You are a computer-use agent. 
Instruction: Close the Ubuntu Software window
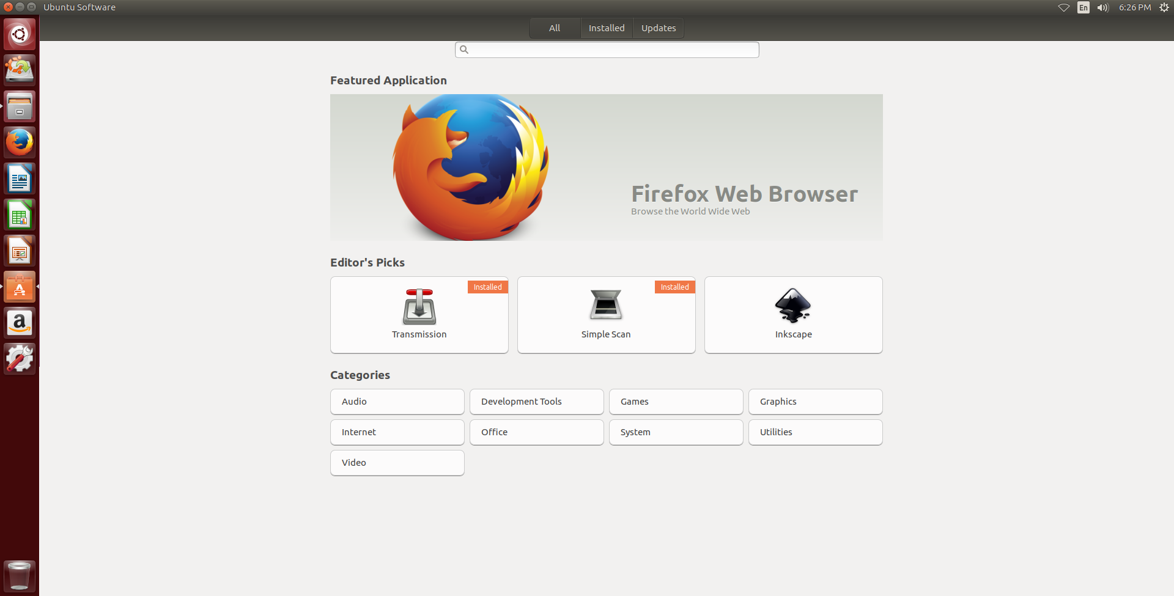click(x=8, y=7)
